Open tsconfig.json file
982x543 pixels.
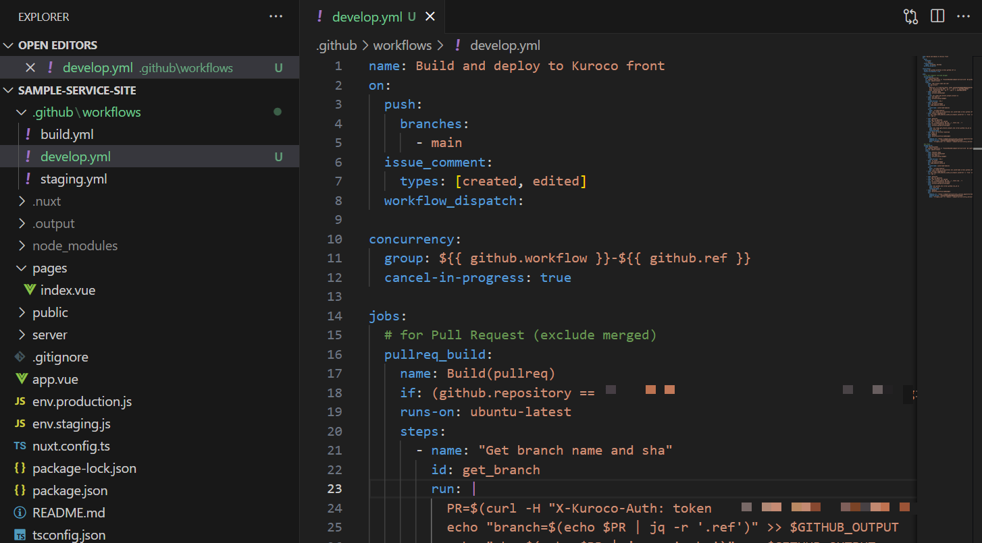pos(69,535)
